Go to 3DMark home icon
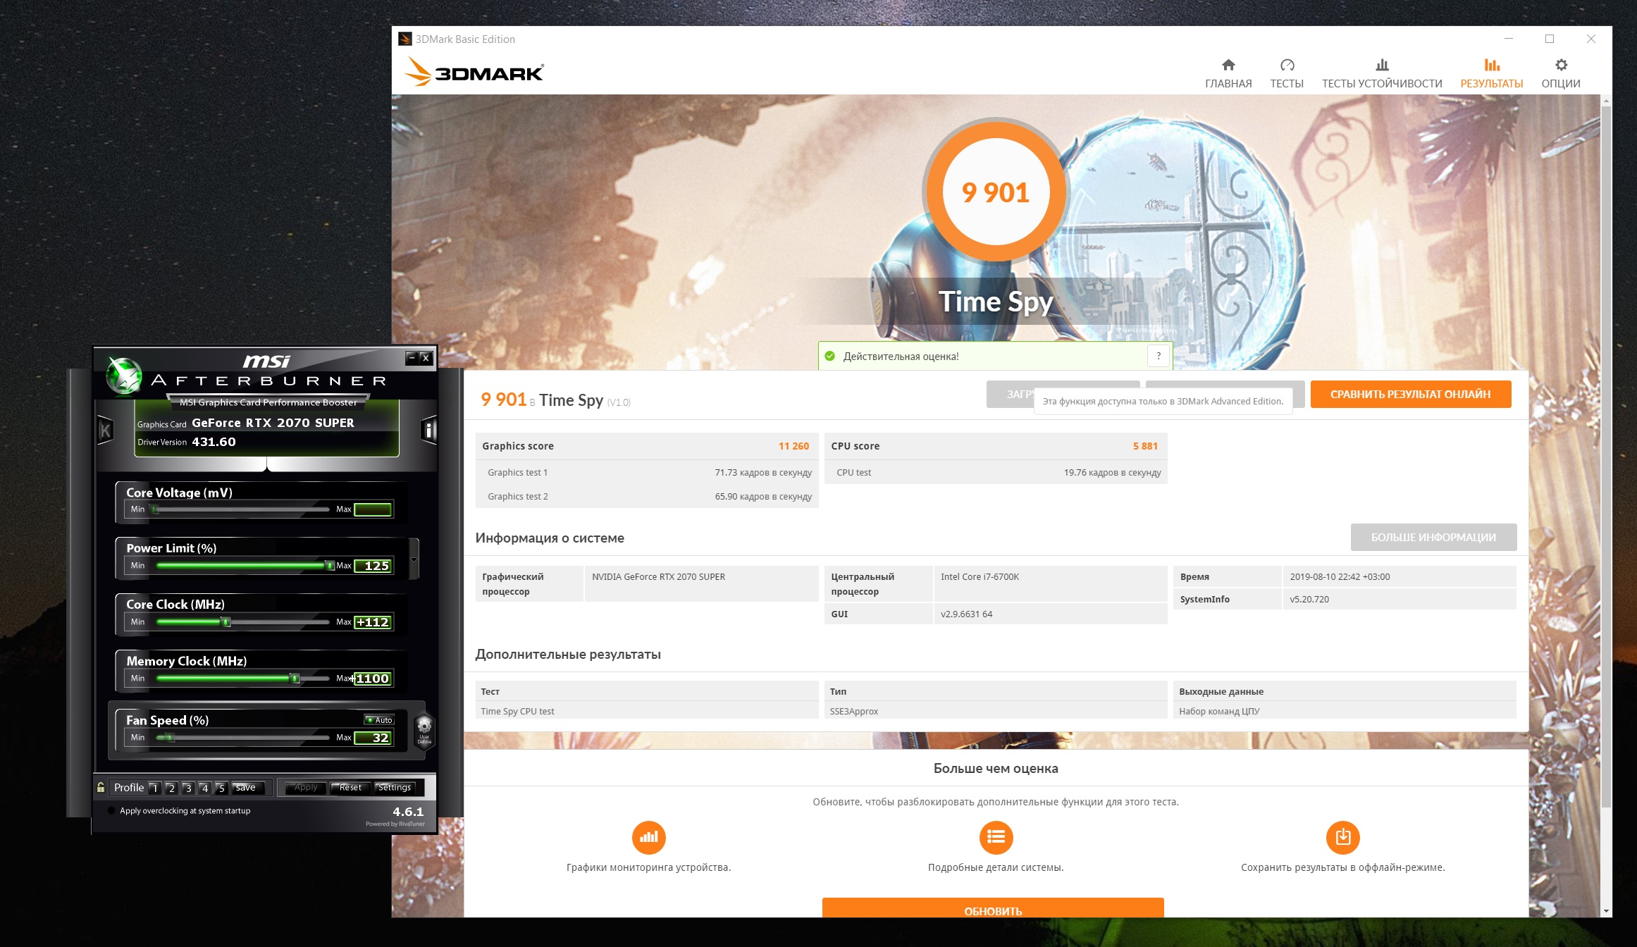The image size is (1637, 947). pos(1228,66)
